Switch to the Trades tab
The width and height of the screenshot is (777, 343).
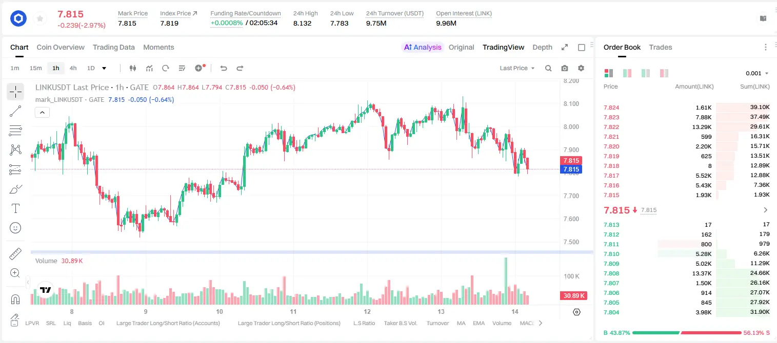pos(661,47)
